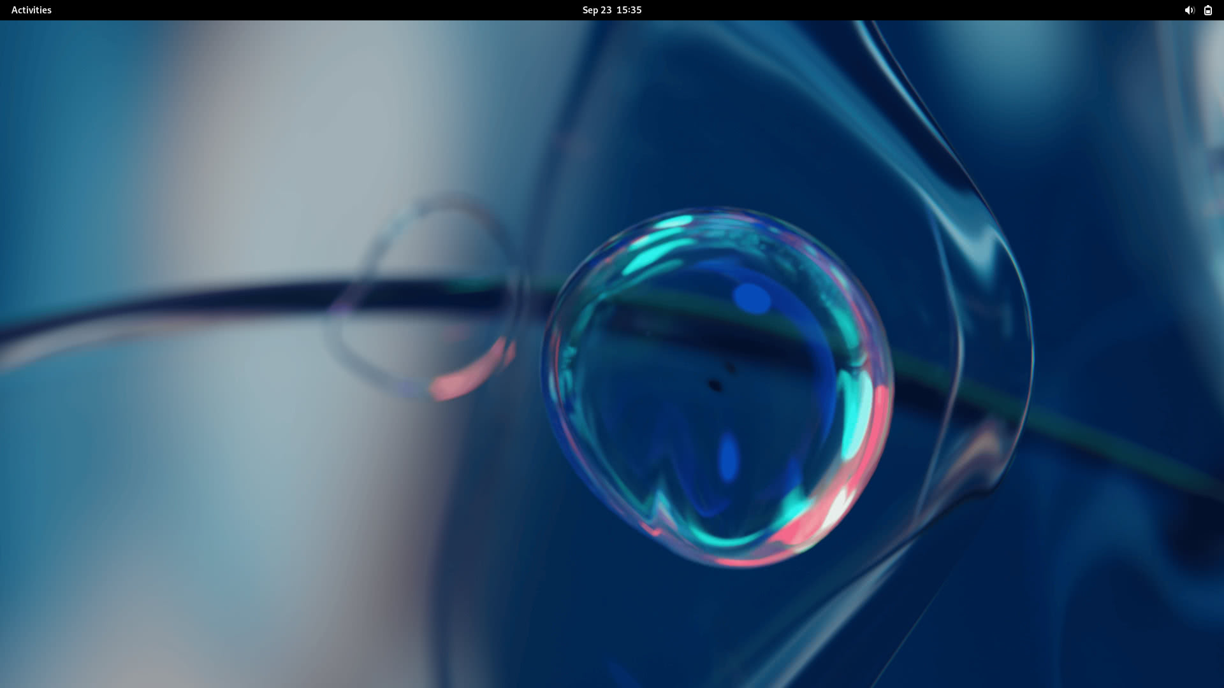Click the volume control to reveal its slider
The width and height of the screenshot is (1224, 688).
[1189, 10]
